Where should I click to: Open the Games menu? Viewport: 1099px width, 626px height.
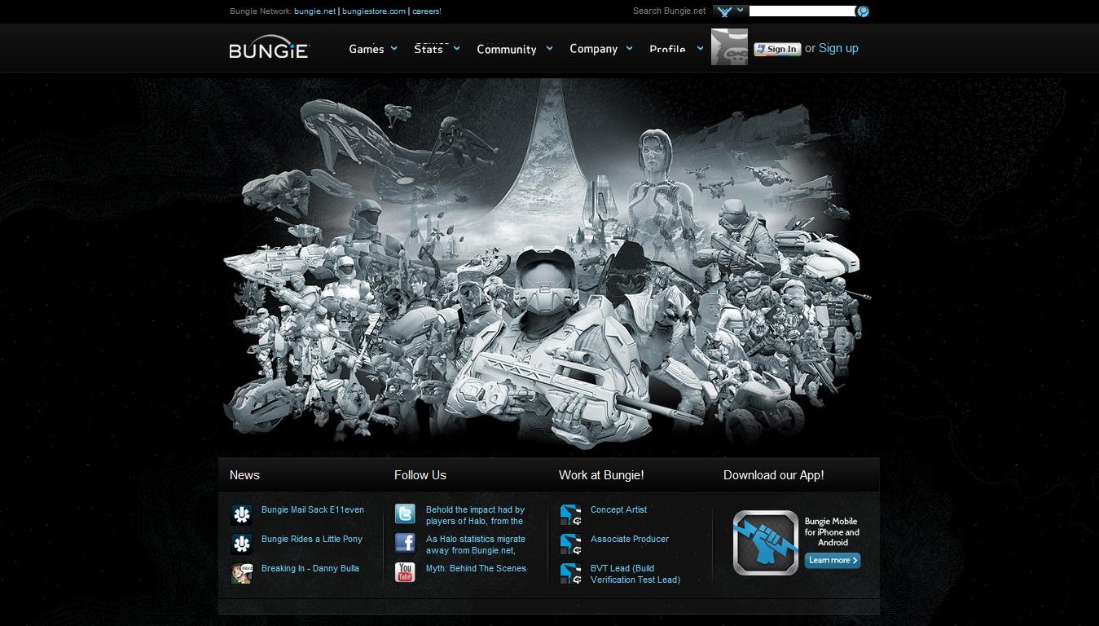pos(367,49)
